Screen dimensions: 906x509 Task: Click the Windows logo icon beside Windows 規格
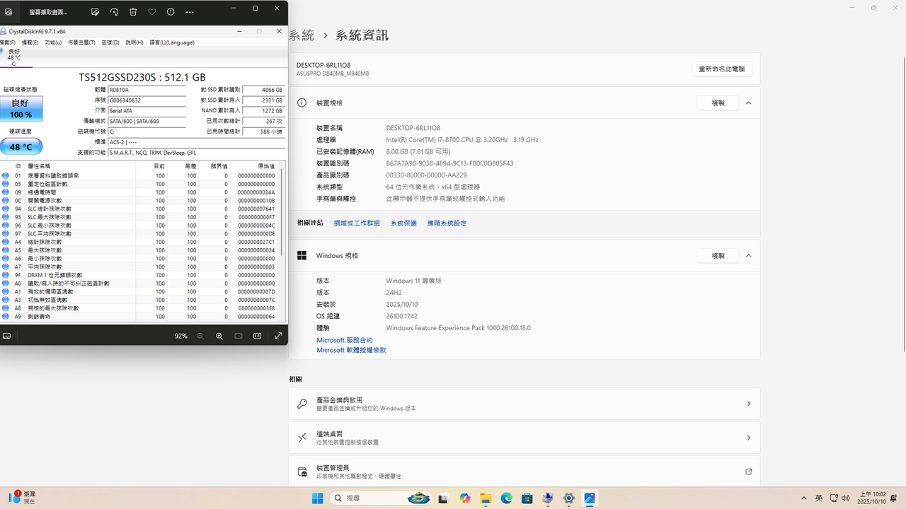[x=302, y=256]
